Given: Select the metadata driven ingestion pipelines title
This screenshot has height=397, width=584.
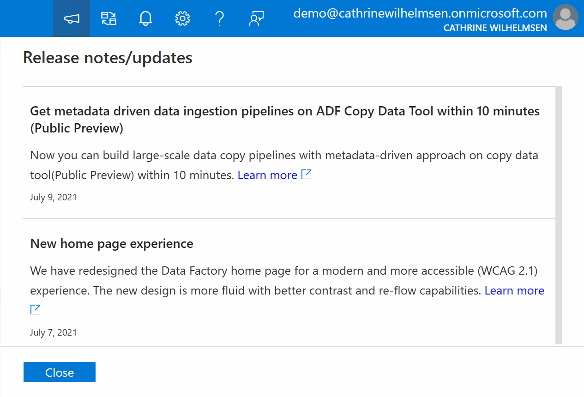Looking at the screenshot, I should tap(284, 120).
